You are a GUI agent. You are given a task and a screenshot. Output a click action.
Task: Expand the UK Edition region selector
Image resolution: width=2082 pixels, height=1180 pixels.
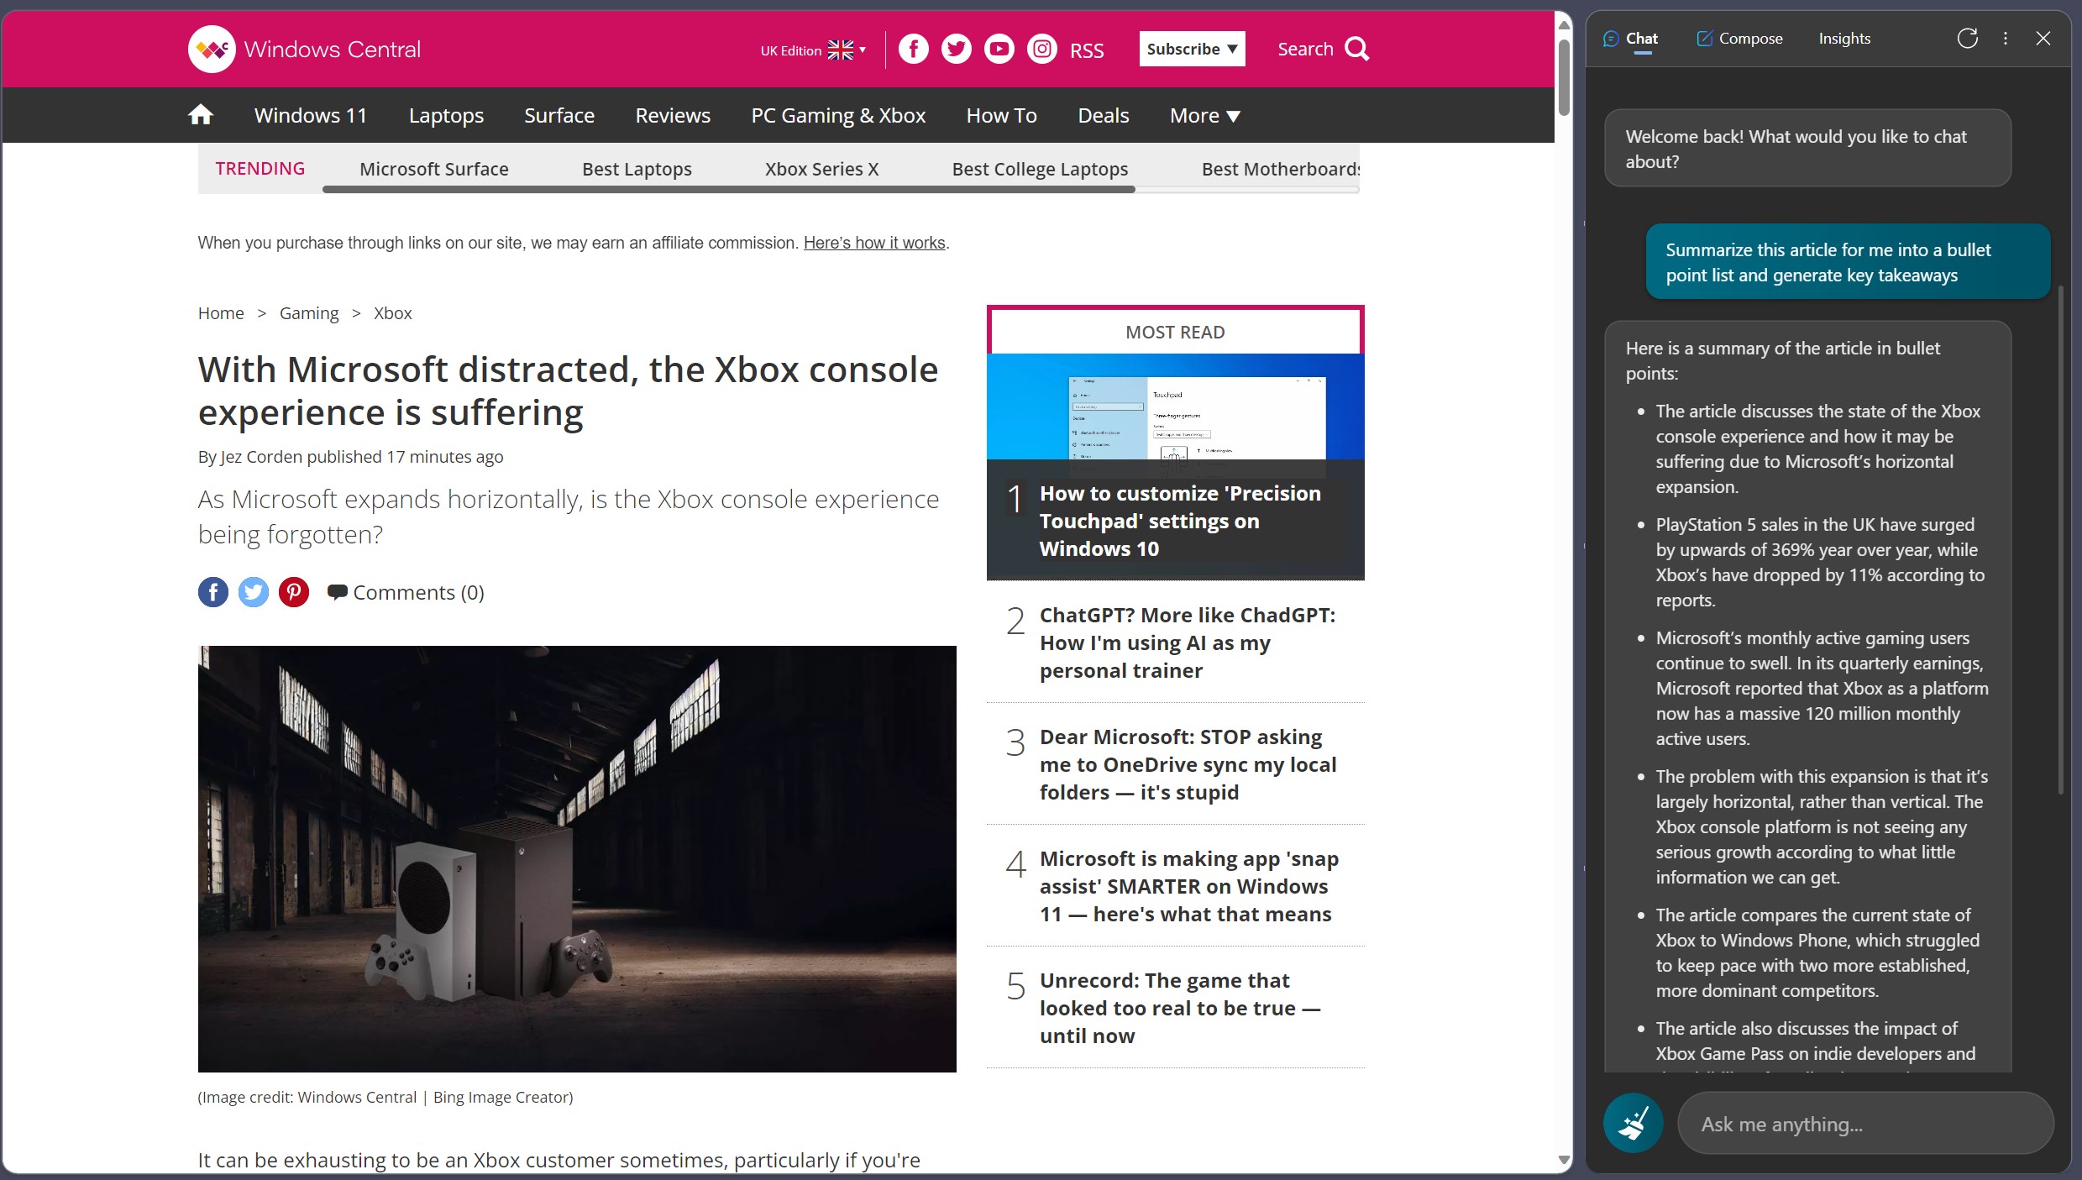(x=859, y=49)
